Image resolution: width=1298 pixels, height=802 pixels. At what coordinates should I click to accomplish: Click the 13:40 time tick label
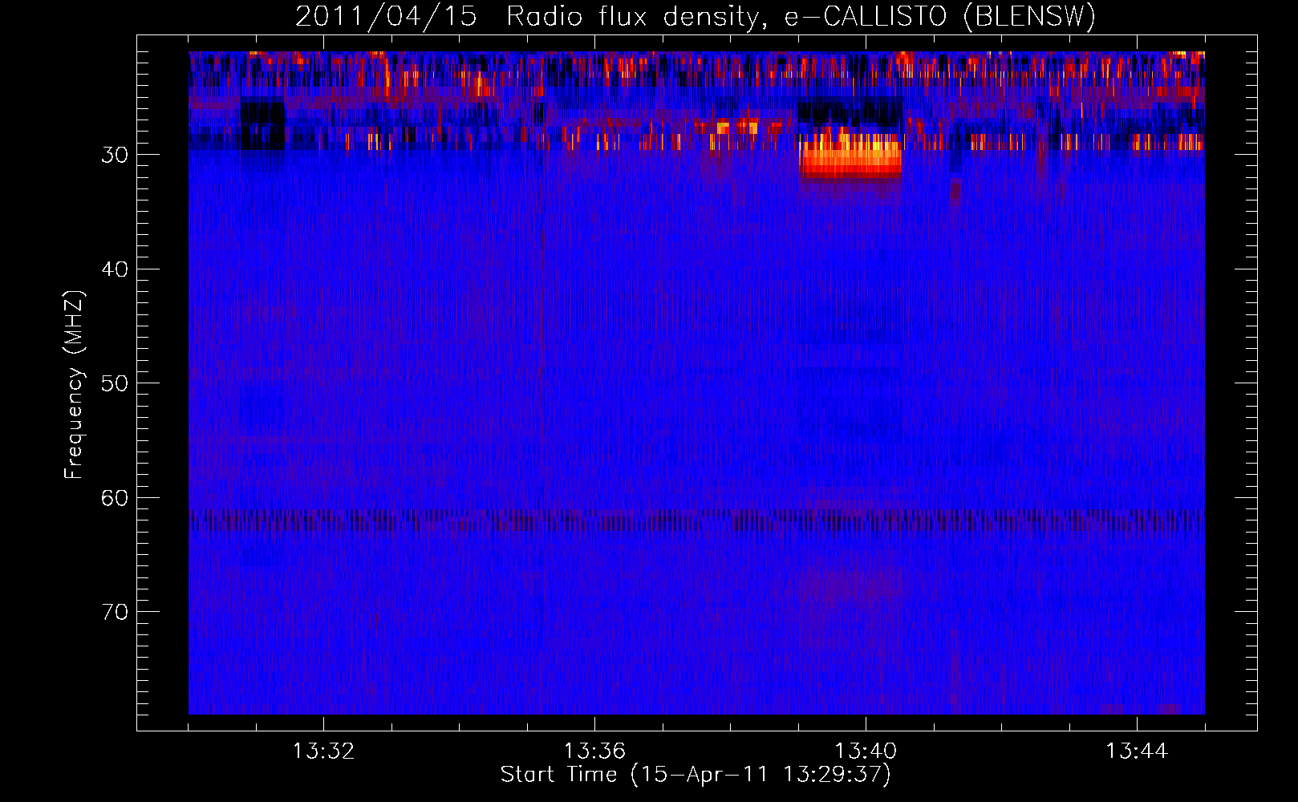click(x=866, y=751)
